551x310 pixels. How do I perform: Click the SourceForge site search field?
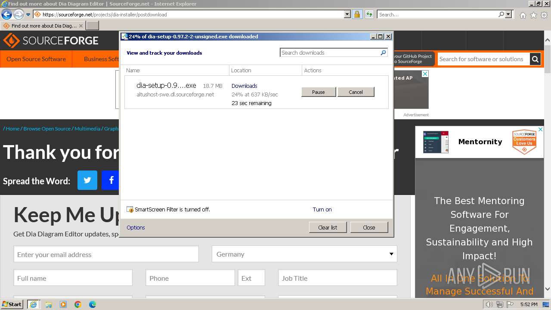[x=483, y=59]
